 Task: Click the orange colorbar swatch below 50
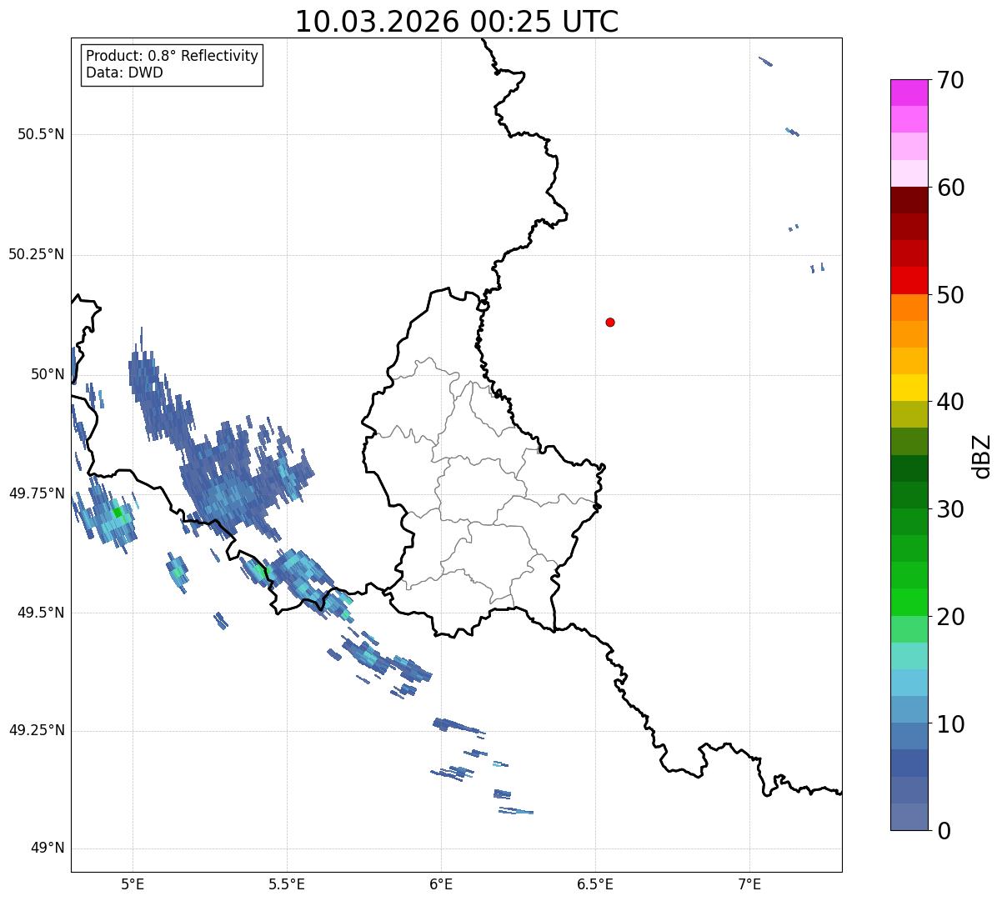909,308
